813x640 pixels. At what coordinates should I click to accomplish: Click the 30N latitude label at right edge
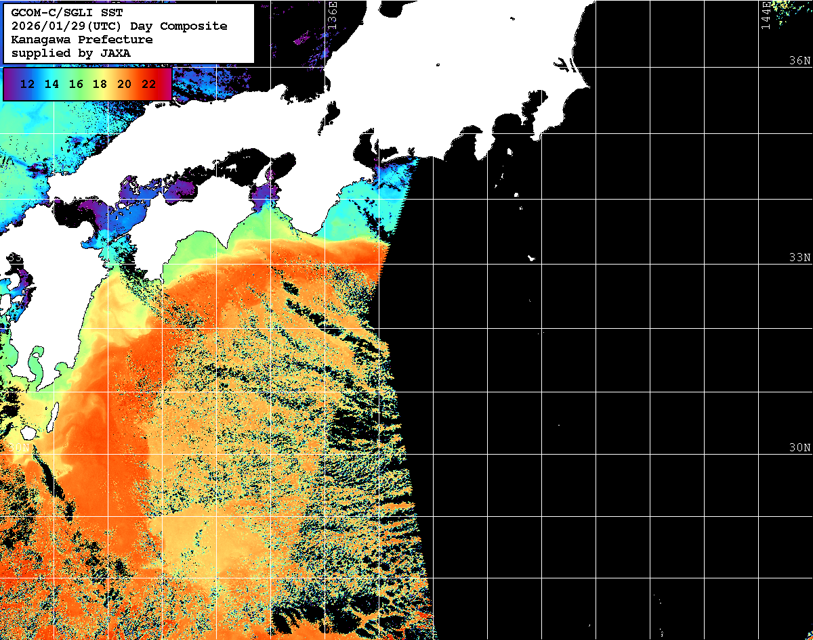(x=799, y=448)
